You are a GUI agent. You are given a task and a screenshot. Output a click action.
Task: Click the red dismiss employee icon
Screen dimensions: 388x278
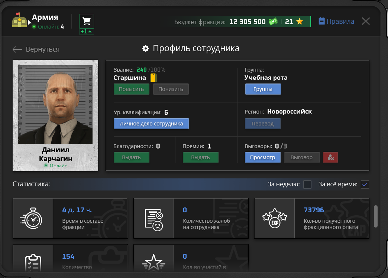point(330,157)
